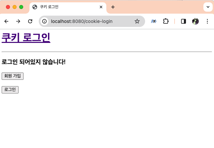Screen dimensions: 214x148
Task: Select the text 로그인 되어있지 않습니다!
Action: click(33, 62)
